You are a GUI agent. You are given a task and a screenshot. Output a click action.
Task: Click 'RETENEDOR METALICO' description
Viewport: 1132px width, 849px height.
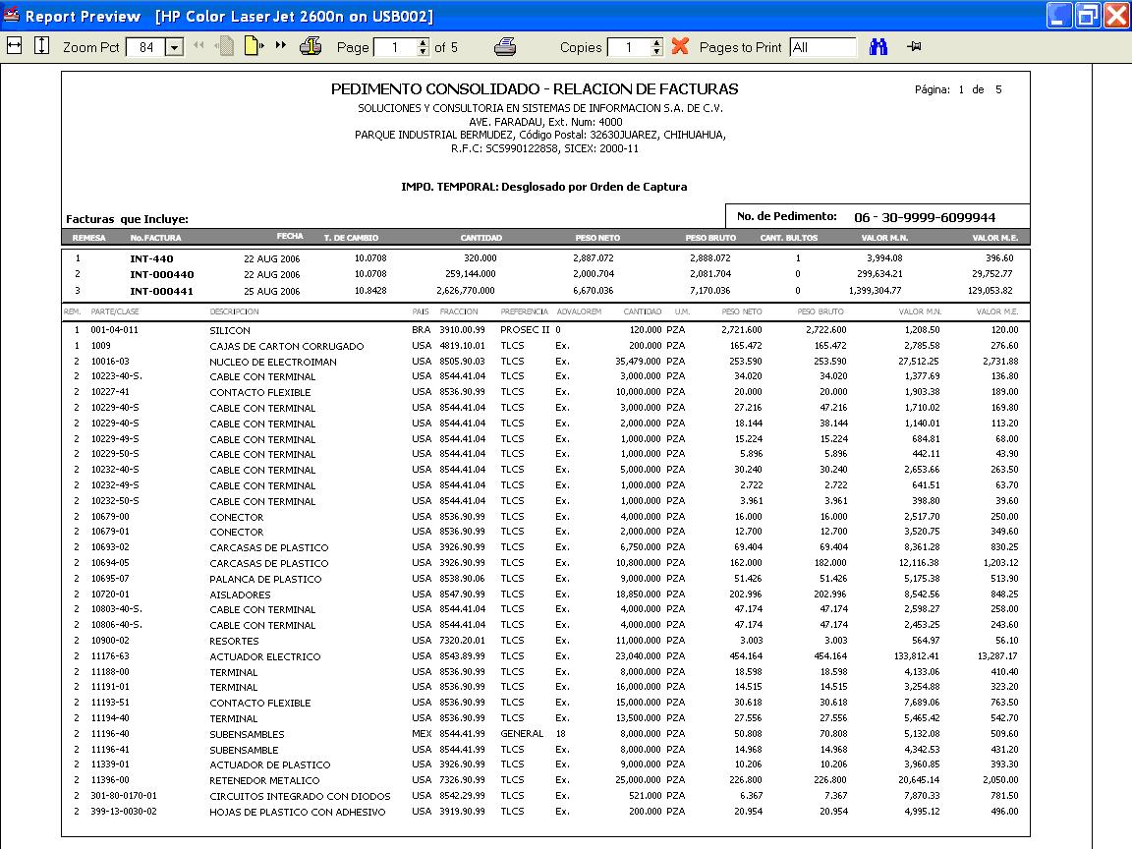point(264,780)
